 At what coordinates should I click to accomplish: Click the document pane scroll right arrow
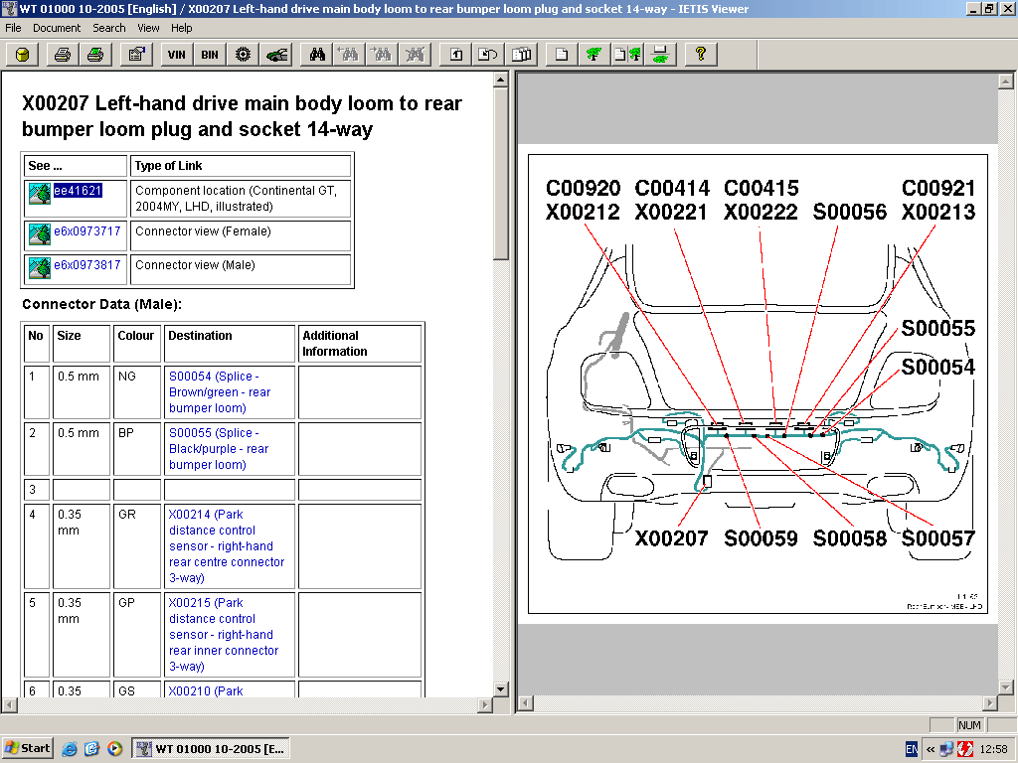coord(485,704)
